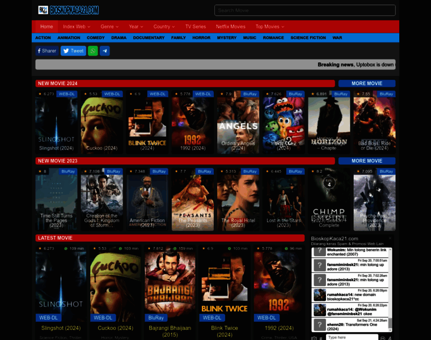
Task: Open American Fiction (2023) poster
Action: (147, 199)
